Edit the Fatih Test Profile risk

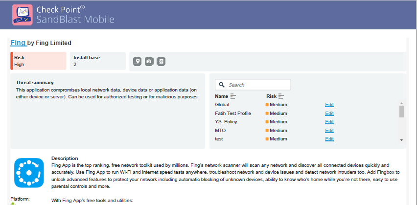click(x=329, y=114)
